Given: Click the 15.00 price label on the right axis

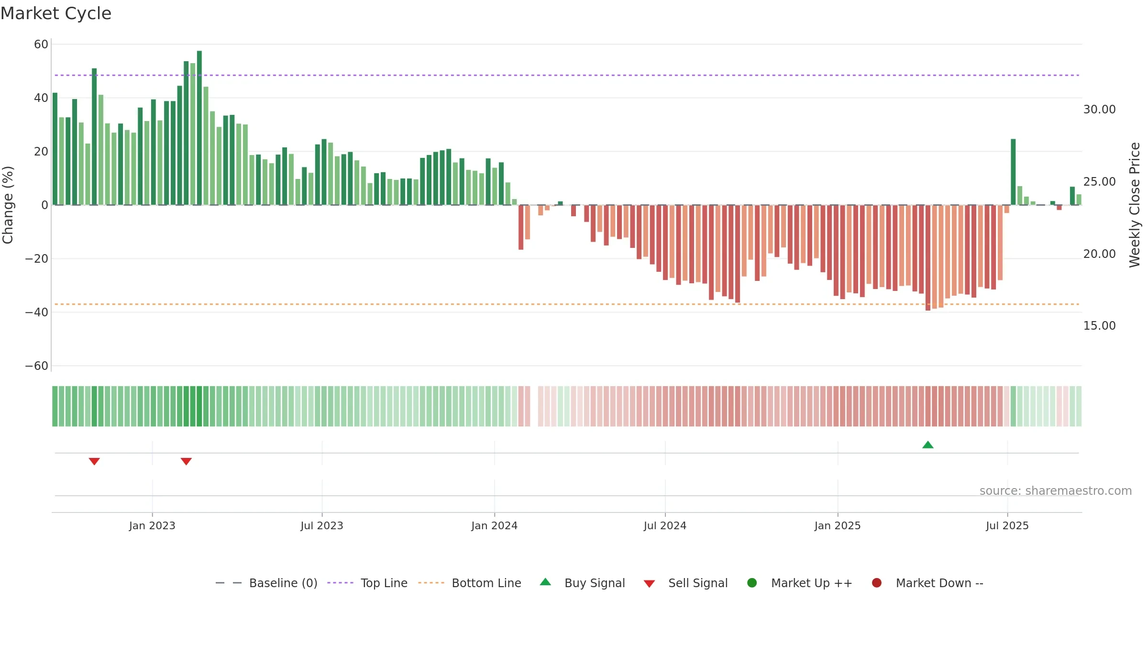Looking at the screenshot, I should point(1099,326).
